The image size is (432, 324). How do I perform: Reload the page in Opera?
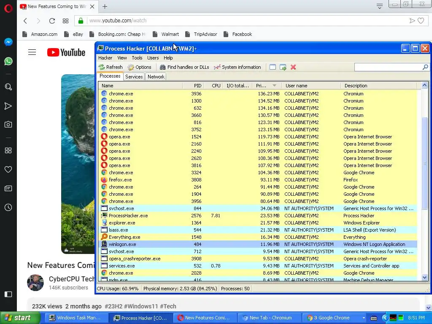[52, 21]
